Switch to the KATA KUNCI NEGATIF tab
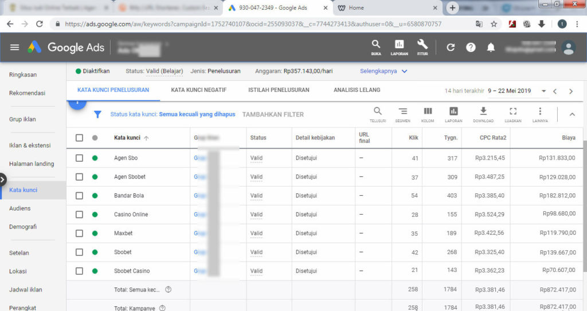 198,90
